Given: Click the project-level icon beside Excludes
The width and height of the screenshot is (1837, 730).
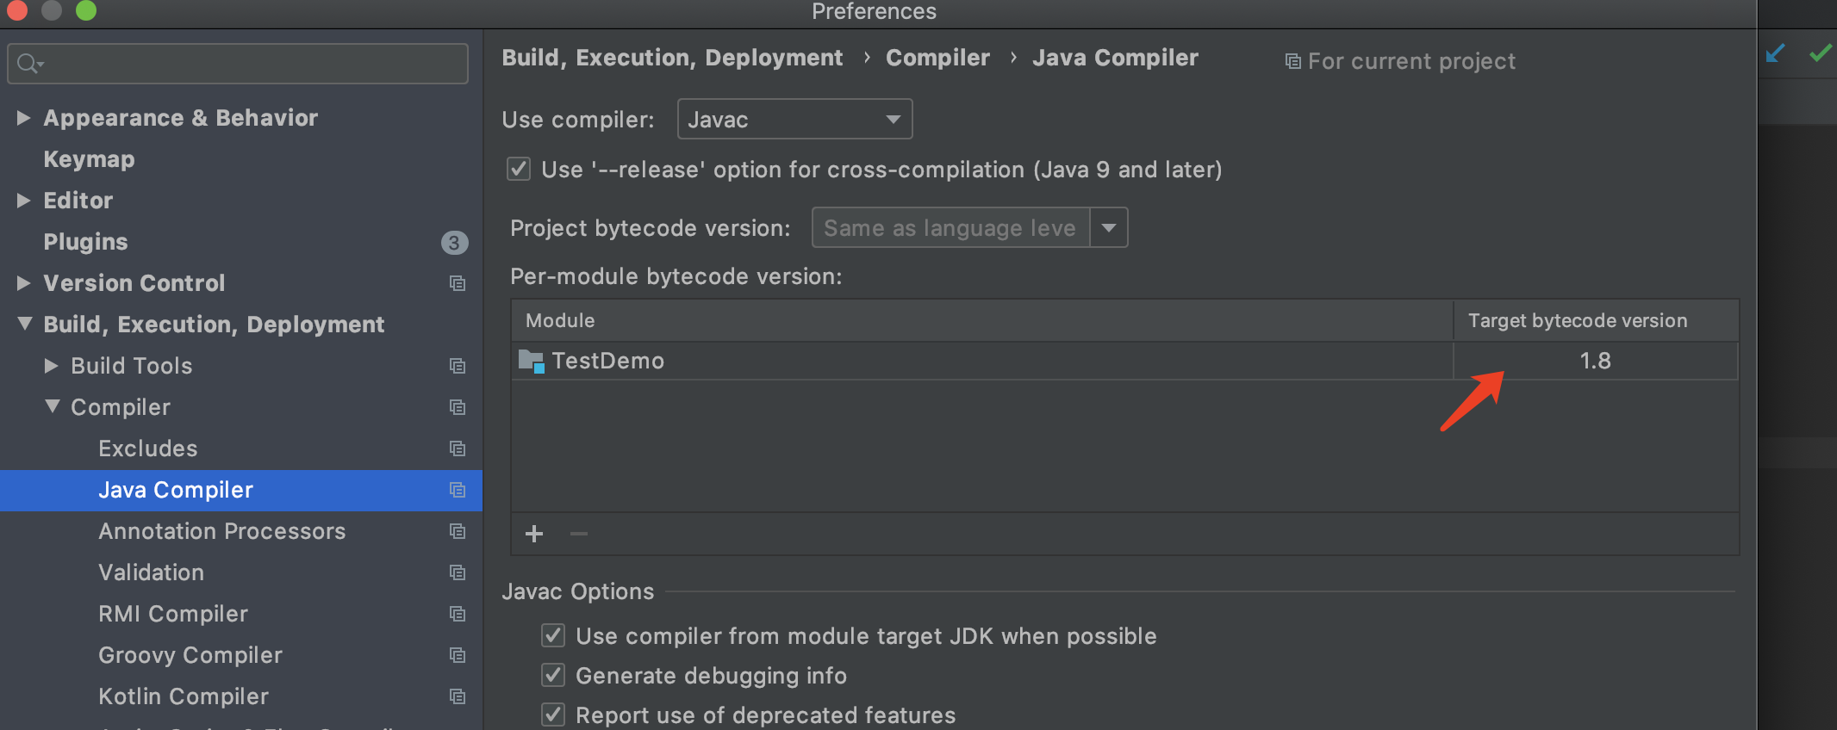Looking at the screenshot, I should [458, 449].
